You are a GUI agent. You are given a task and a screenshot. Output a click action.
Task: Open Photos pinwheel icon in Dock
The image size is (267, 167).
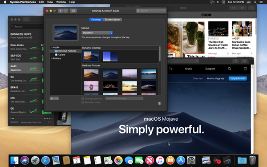point(118,160)
